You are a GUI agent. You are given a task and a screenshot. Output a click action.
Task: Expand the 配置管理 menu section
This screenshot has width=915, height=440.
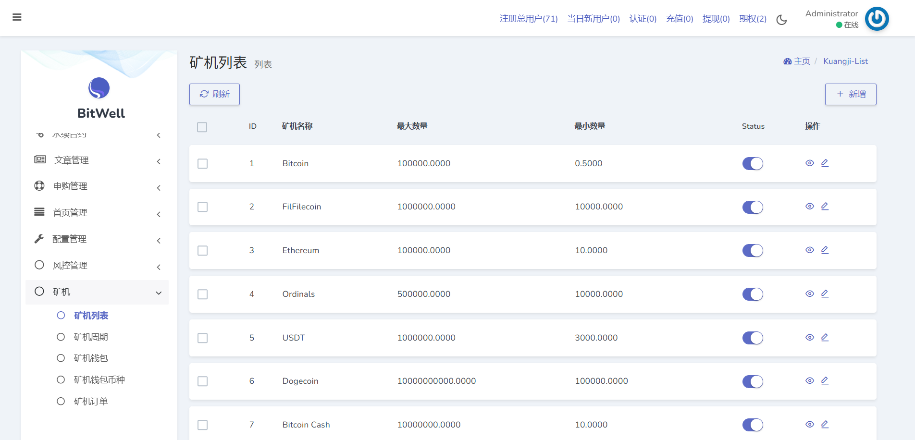coord(97,239)
